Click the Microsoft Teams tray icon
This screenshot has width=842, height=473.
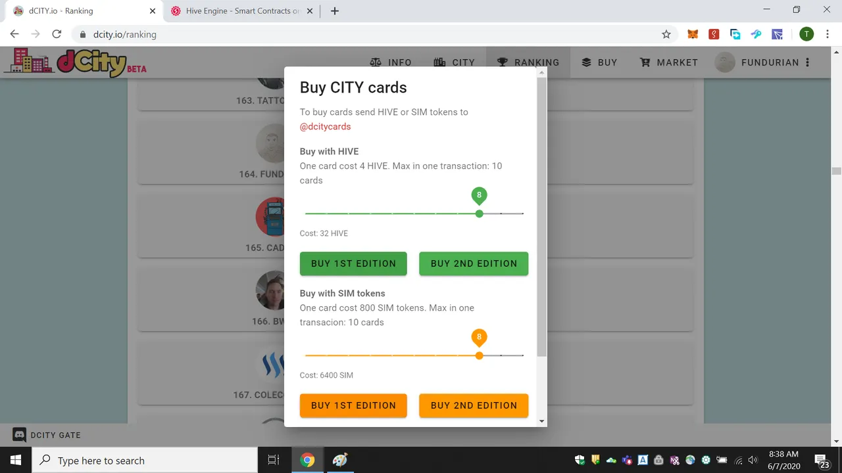click(627, 461)
